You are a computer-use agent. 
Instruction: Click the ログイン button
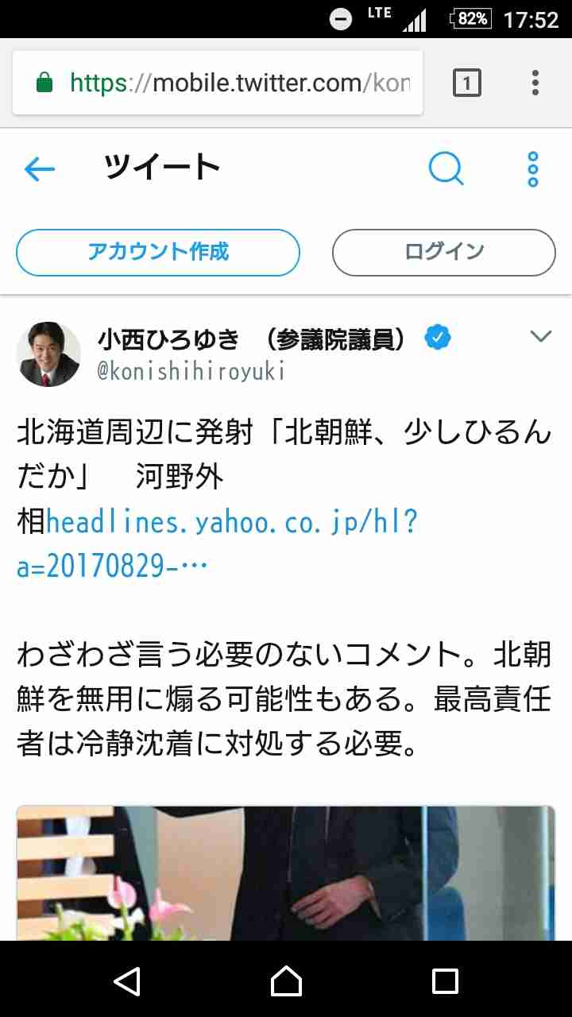tap(444, 253)
